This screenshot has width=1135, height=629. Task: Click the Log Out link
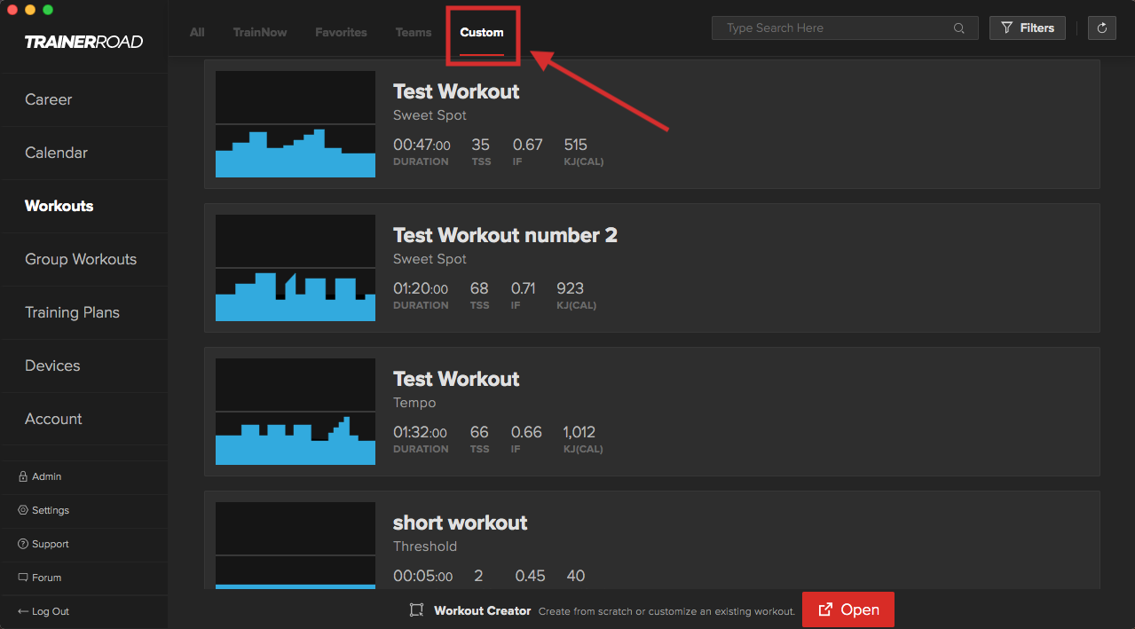click(x=51, y=611)
